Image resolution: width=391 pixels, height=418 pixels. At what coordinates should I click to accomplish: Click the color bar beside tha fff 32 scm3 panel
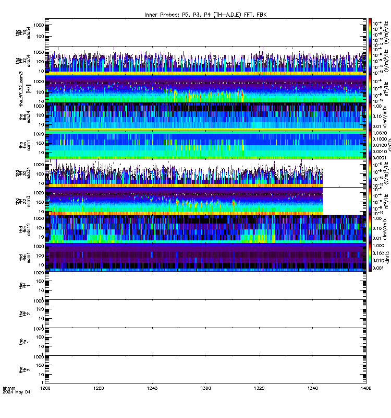click(370, 89)
